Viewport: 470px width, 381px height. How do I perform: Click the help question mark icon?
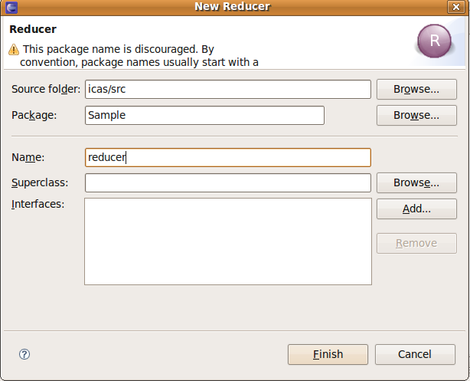coord(24,354)
